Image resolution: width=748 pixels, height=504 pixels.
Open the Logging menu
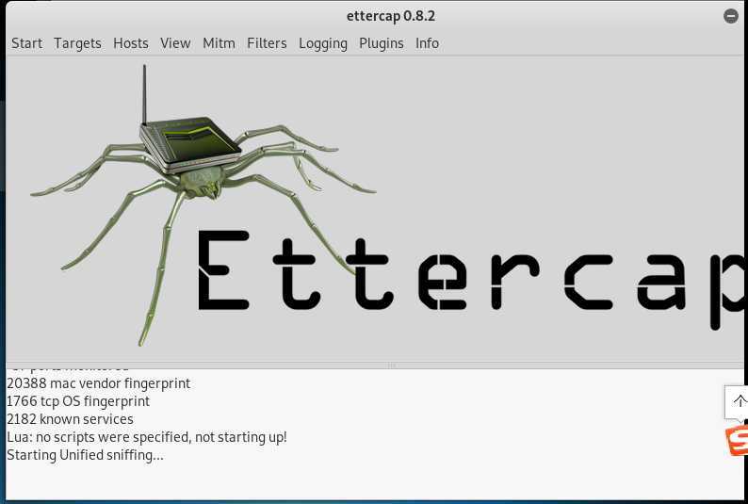click(x=323, y=43)
